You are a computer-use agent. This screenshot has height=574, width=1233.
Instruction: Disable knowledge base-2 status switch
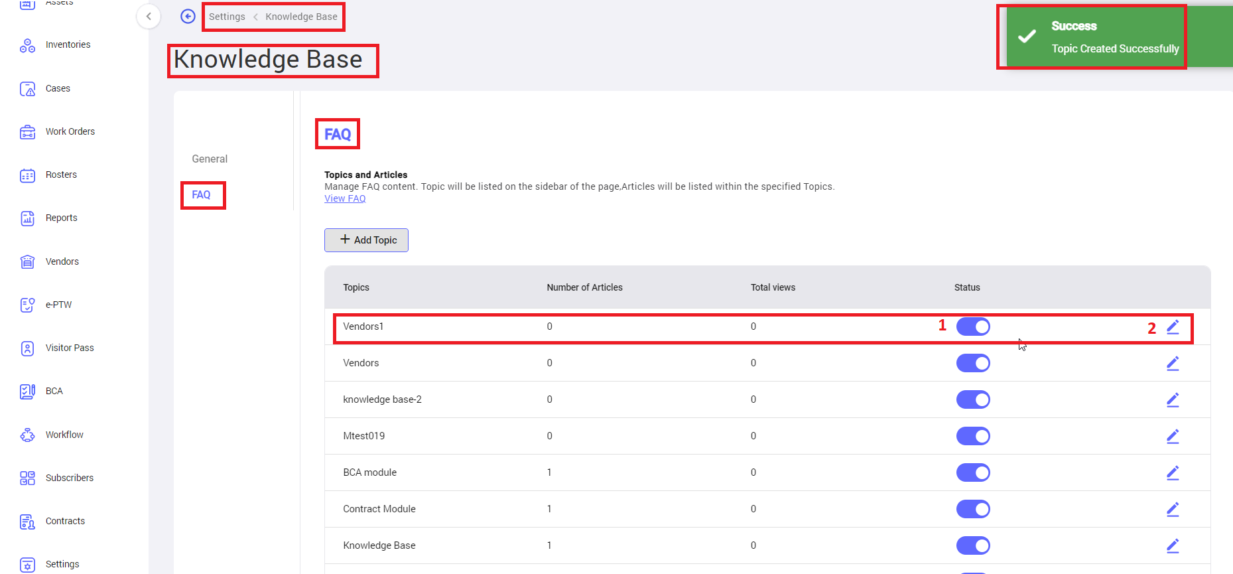pyautogui.click(x=973, y=399)
